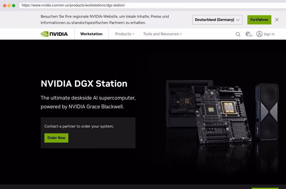Image resolution: width=286 pixels, height=189 pixels.
Task: Click the NVIDIA DGX Station heading
Action: pyautogui.click(x=84, y=84)
